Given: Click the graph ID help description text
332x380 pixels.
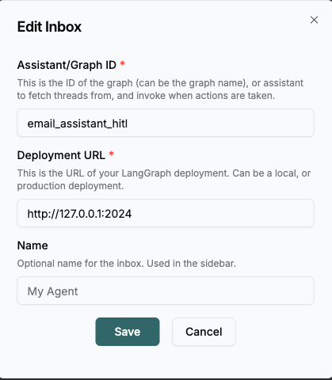Looking at the screenshot, I should (x=160, y=89).
